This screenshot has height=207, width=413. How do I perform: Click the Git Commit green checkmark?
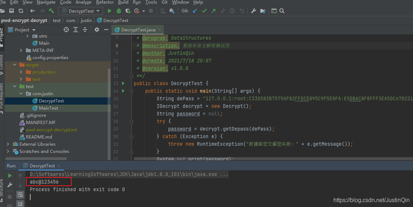pos(204,11)
